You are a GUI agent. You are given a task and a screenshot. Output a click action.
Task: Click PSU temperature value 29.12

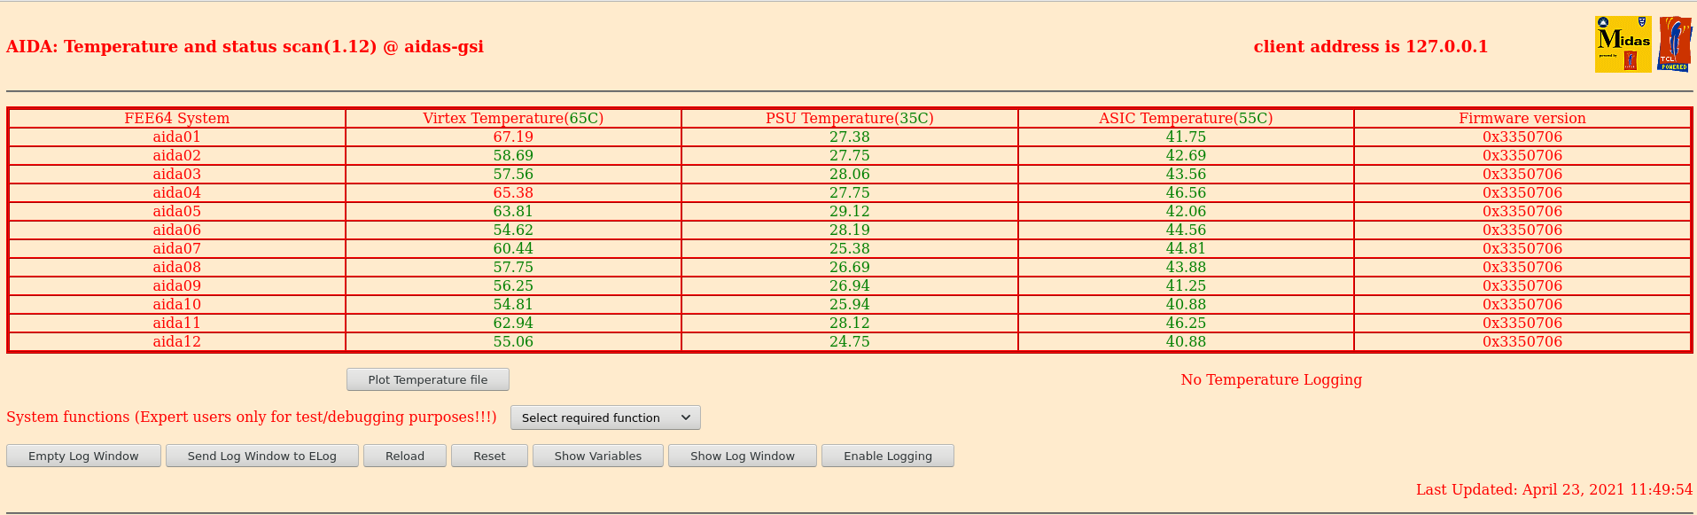(x=850, y=211)
